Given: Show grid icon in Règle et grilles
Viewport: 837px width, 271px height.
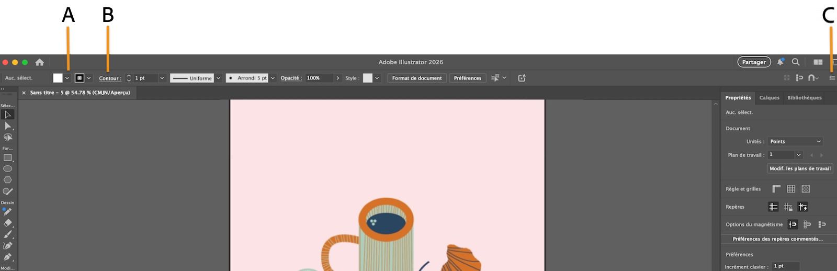Looking at the screenshot, I should pos(791,189).
